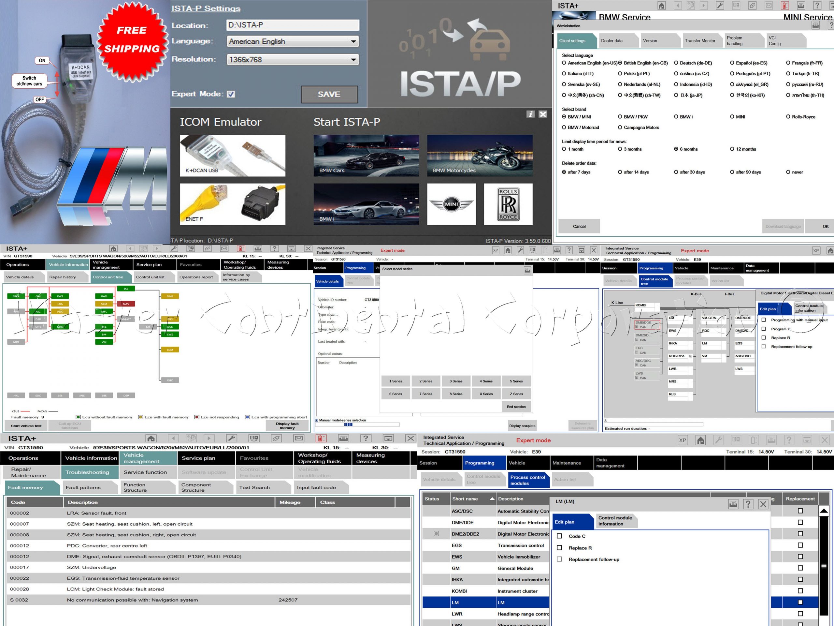Select the K+DCAN USB interface thumbnail
This screenshot has width=834, height=626.
[233, 156]
